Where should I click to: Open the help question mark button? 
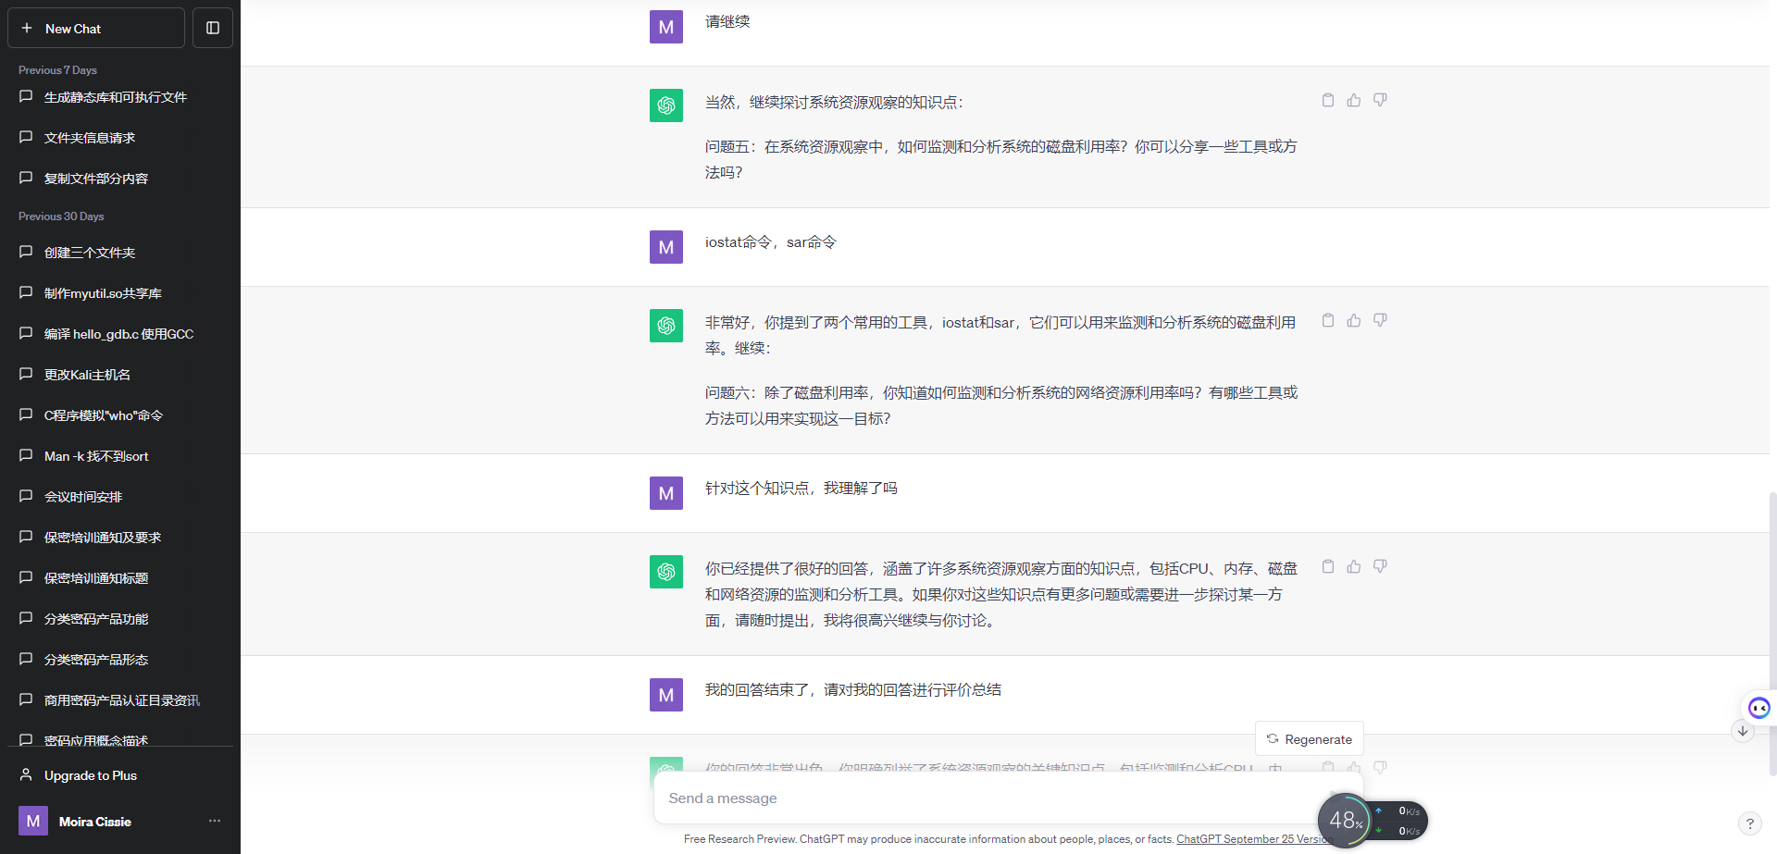pyautogui.click(x=1749, y=823)
